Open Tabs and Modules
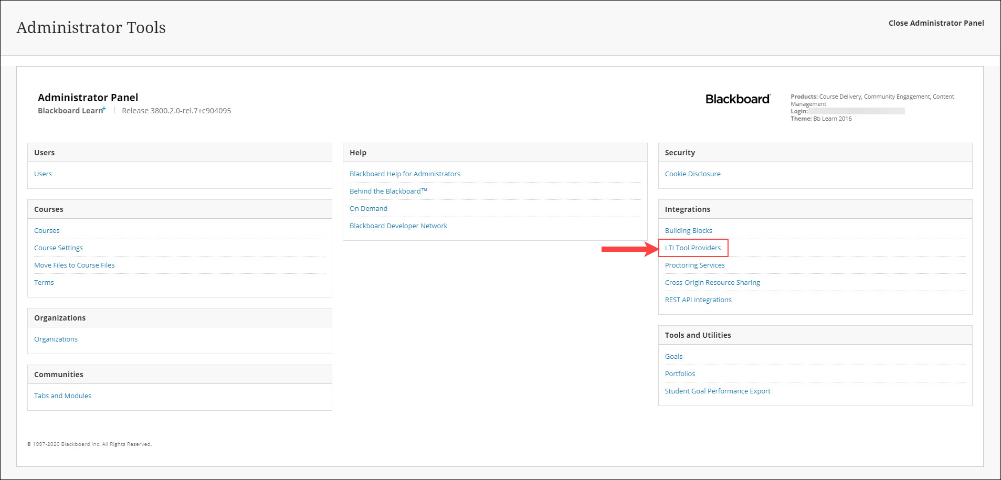The height and width of the screenshot is (480, 1001). point(62,396)
